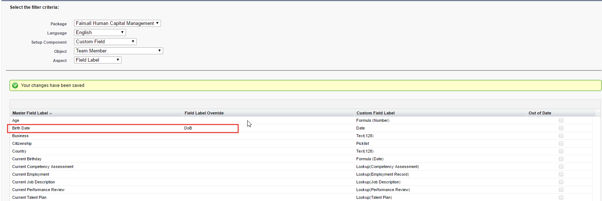The height and width of the screenshot is (201, 602).
Task: Select the Business row override cell
Action: tap(268, 136)
